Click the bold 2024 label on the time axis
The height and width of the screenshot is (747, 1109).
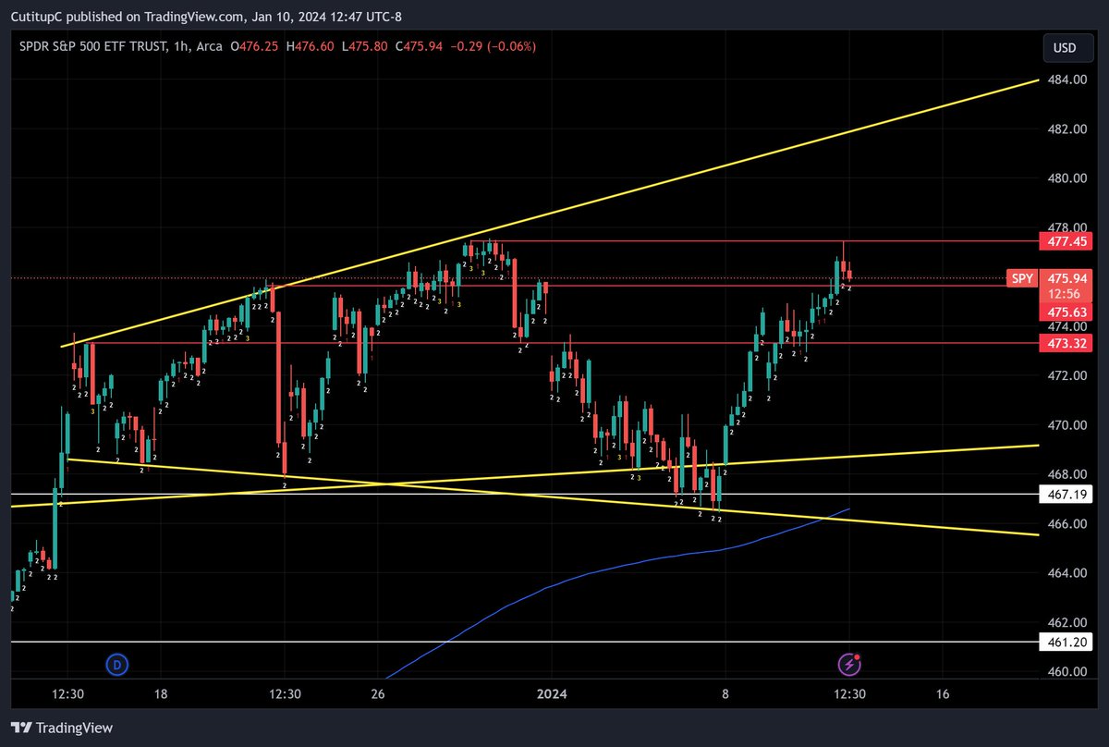point(553,692)
